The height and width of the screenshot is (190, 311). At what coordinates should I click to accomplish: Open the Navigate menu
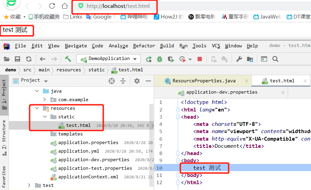(x=76, y=46)
